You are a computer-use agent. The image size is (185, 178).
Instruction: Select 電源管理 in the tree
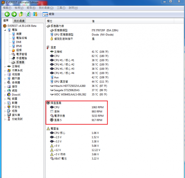tap(21, 54)
